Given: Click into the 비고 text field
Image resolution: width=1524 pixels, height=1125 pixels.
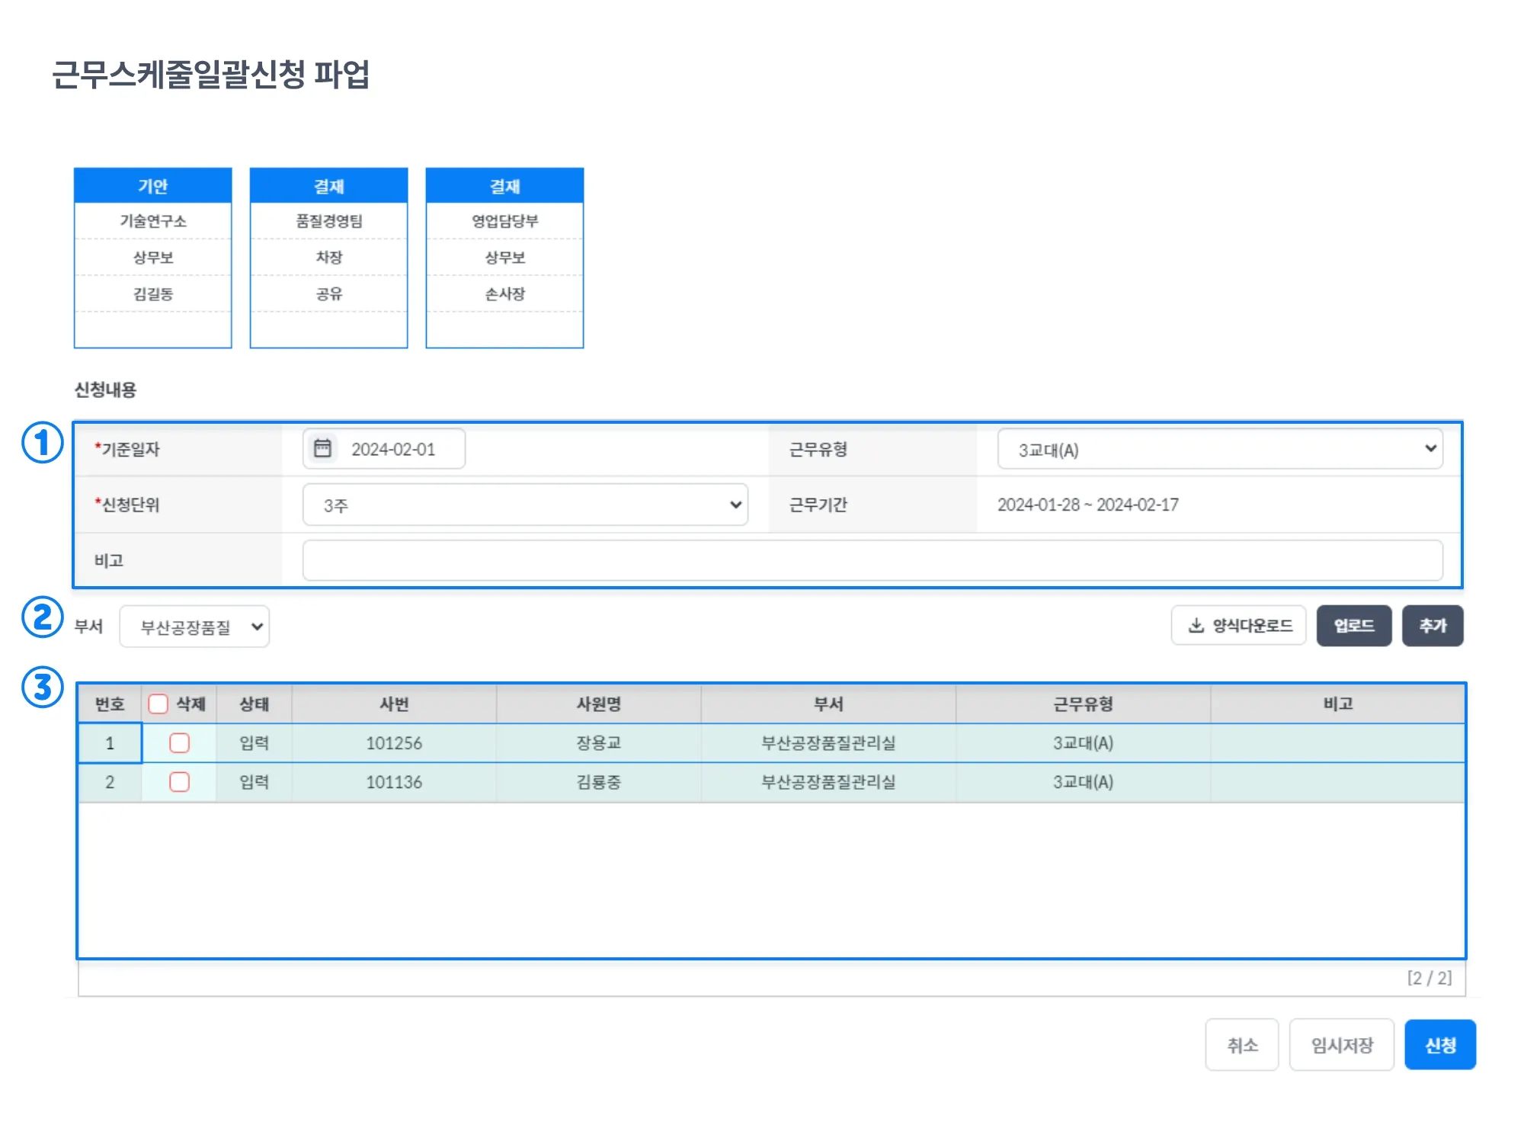Looking at the screenshot, I should pyautogui.click(x=872, y=560).
